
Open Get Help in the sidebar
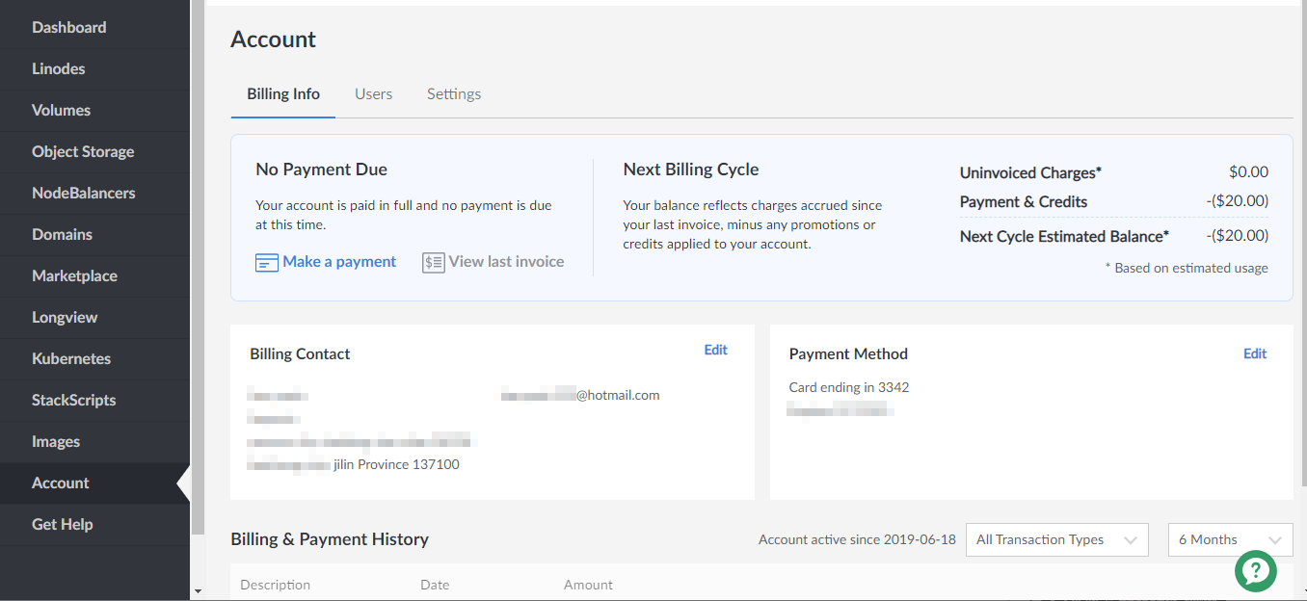[62, 524]
